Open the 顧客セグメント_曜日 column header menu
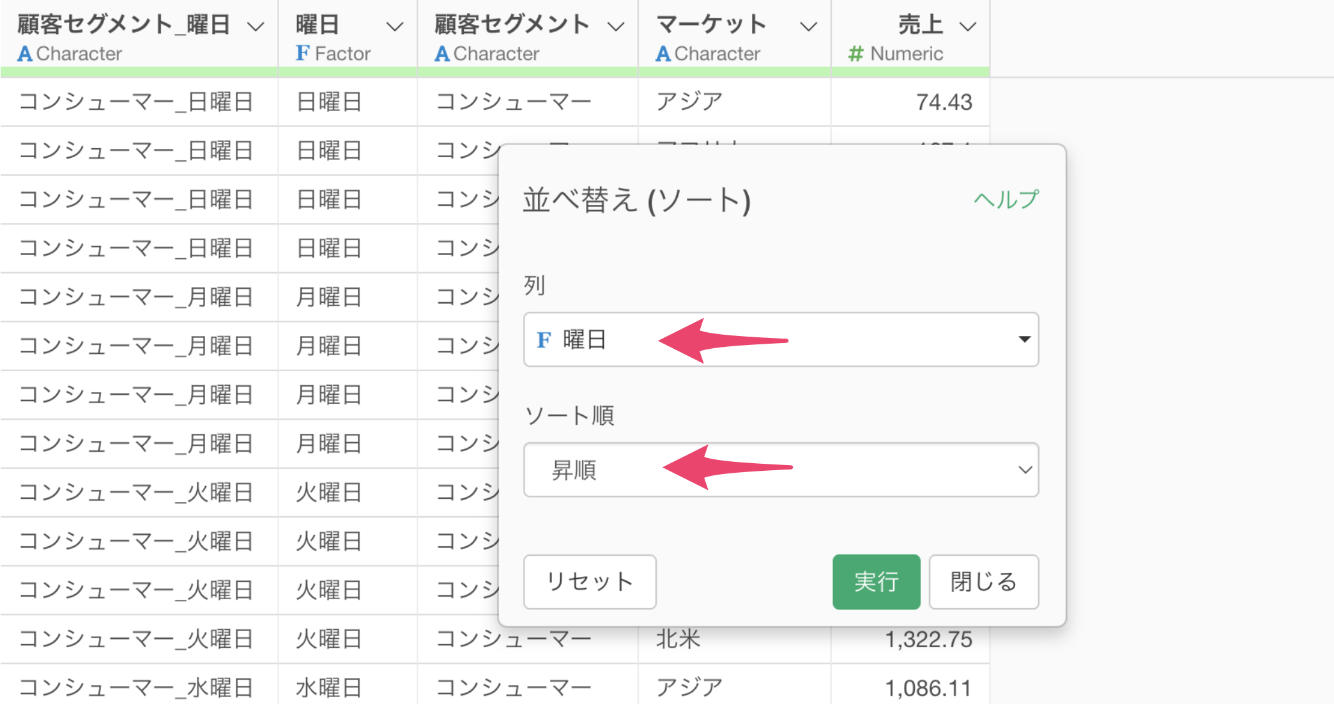Viewport: 1334px width, 704px height. [256, 26]
